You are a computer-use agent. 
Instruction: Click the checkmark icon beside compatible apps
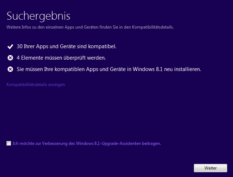tap(10, 46)
